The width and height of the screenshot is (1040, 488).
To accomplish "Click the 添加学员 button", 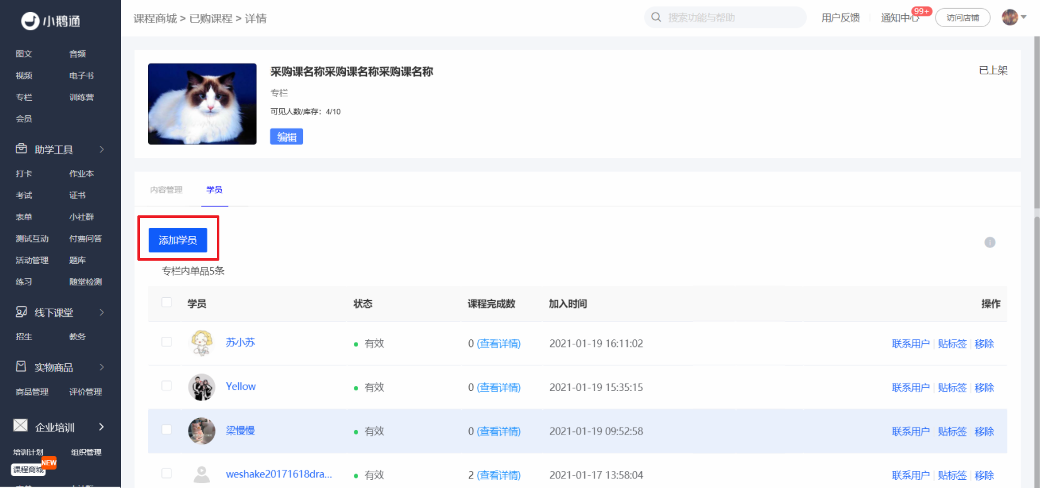I will click(178, 240).
